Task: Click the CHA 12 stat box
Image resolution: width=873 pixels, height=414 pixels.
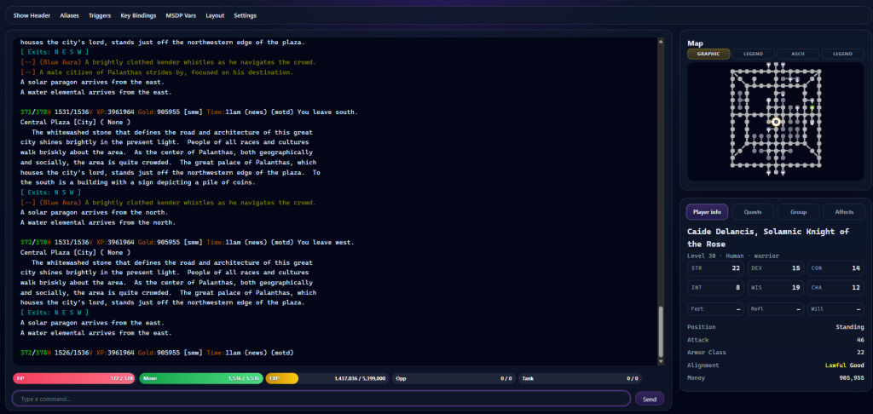Action: (835, 288)
